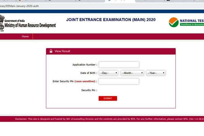Open the Month dropdown for date of birth
The height and width of the screenshot is (136, 204).
click(x=132, y=73)
